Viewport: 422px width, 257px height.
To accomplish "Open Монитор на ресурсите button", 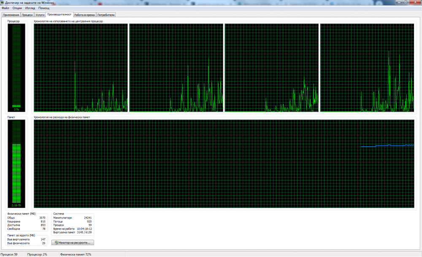I will [73, 243].
